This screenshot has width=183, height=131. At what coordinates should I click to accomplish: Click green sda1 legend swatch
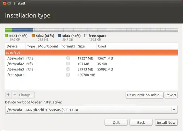coord(6,36)
